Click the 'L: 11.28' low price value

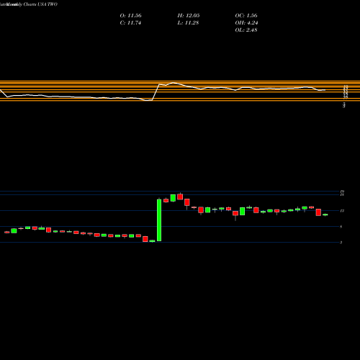[x=188, y=23]
